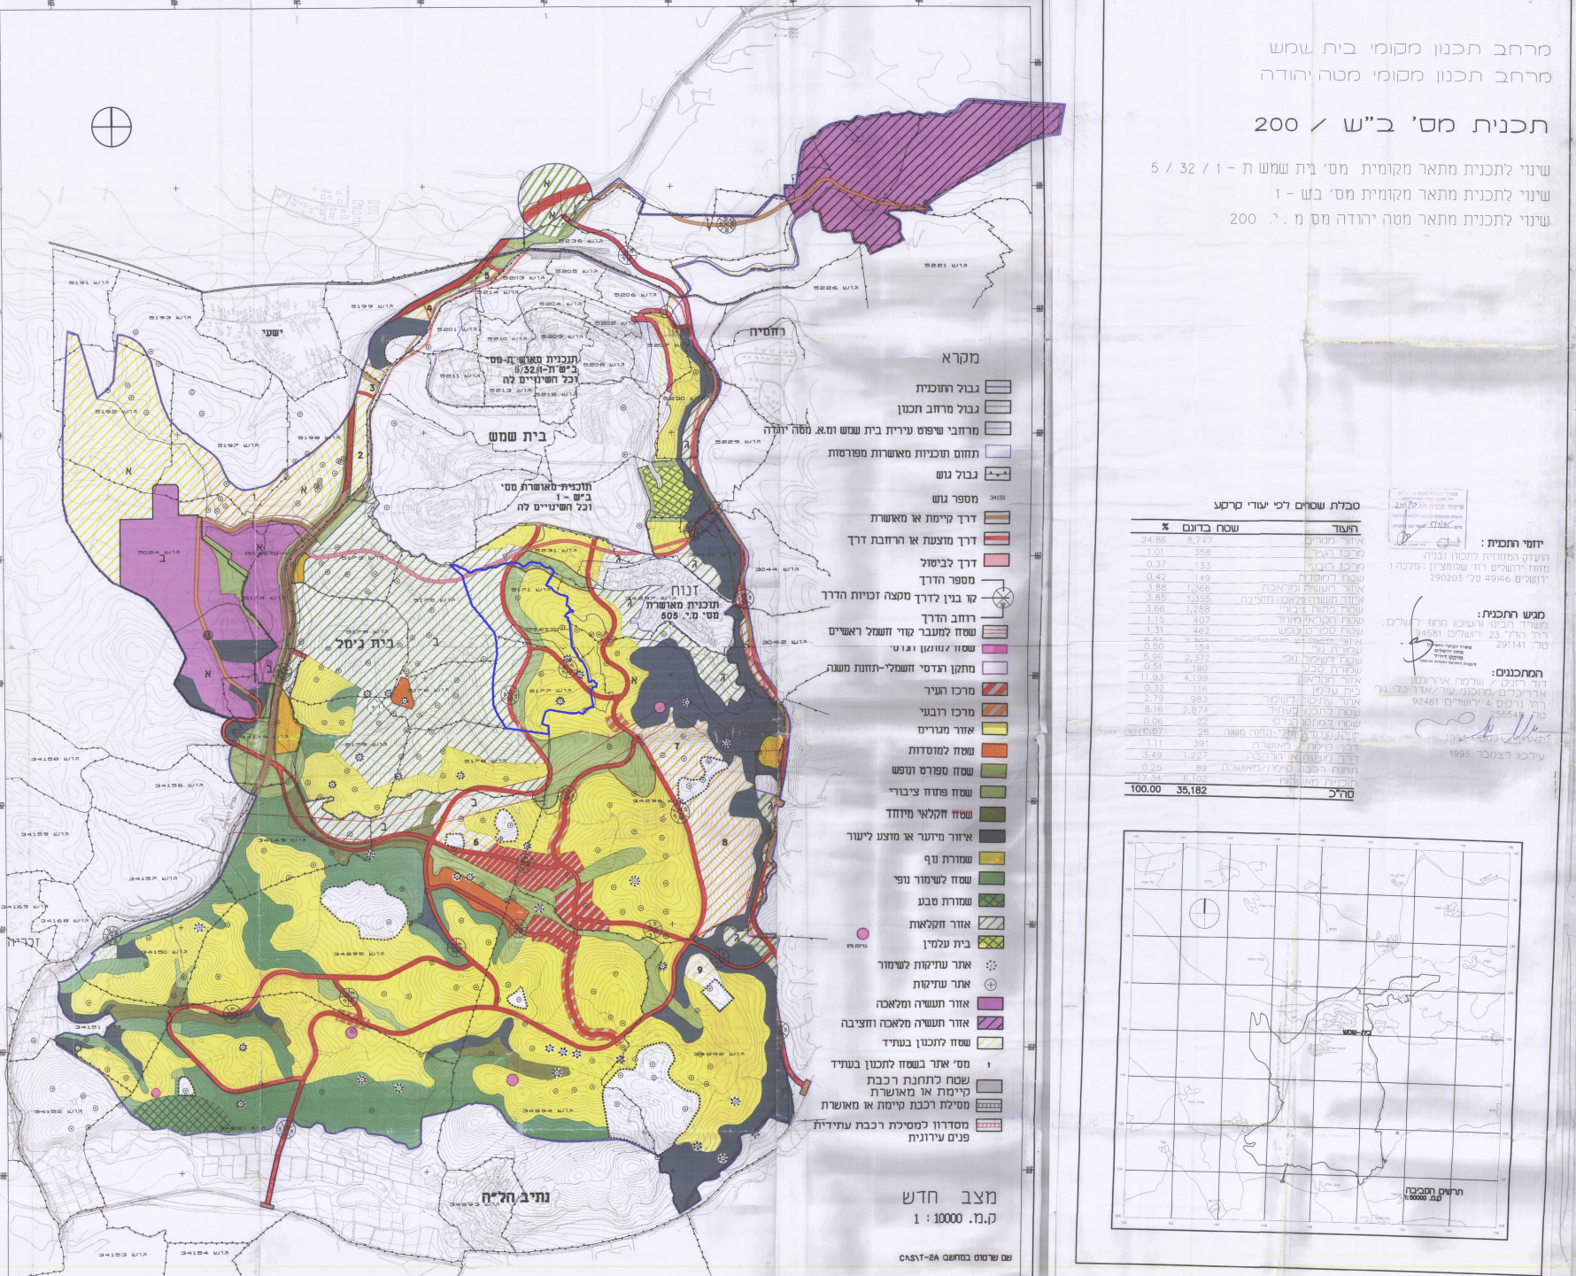Click the legend swatch for מרכז רובעי
This screenshot has height=1276, width=1576.
click(x=994, y=709)
